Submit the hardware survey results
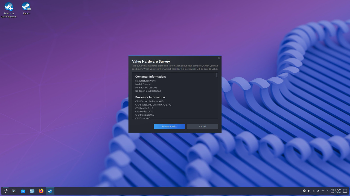Viewport: 350px width, 196px height. click(169, 127)
